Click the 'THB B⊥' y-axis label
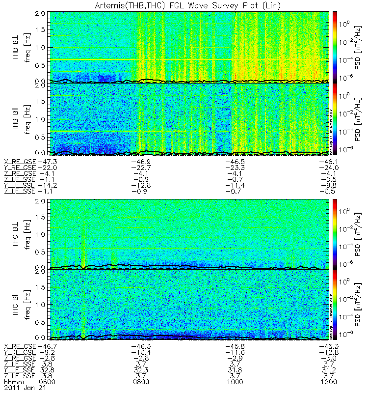This screenshot has width=368, height=393. [x=15, y=47]
